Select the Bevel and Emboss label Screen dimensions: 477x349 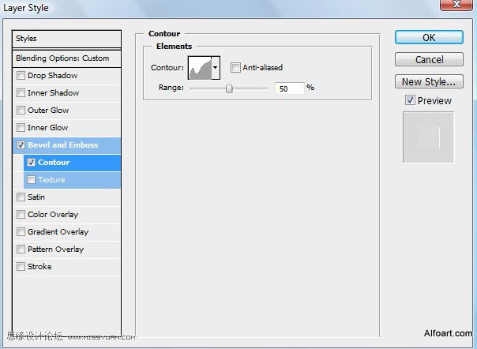point(63,144)
